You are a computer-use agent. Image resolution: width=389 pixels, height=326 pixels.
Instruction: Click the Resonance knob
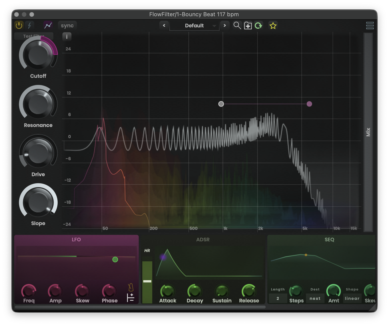(38, 104)
